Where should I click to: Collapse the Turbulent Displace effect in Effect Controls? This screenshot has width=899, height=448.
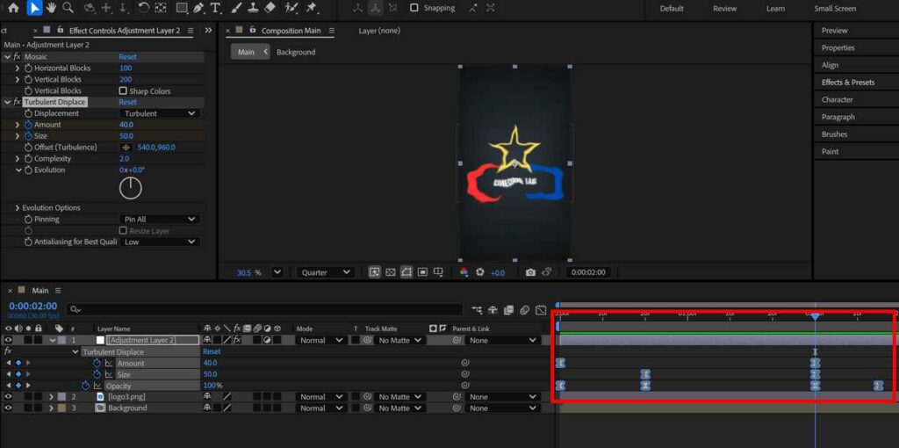click(x=7, y=102)
